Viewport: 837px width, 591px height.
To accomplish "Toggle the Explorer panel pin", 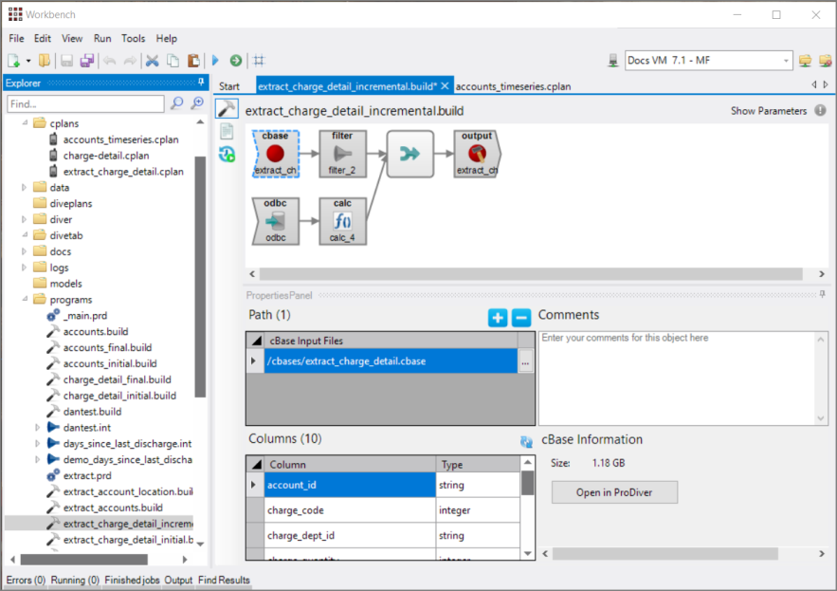I will pos(199,83).
